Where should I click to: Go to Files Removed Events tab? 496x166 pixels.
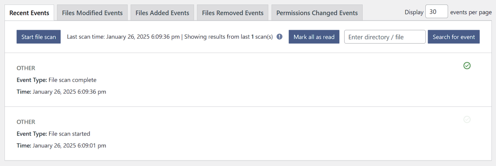tap(233, 13)
